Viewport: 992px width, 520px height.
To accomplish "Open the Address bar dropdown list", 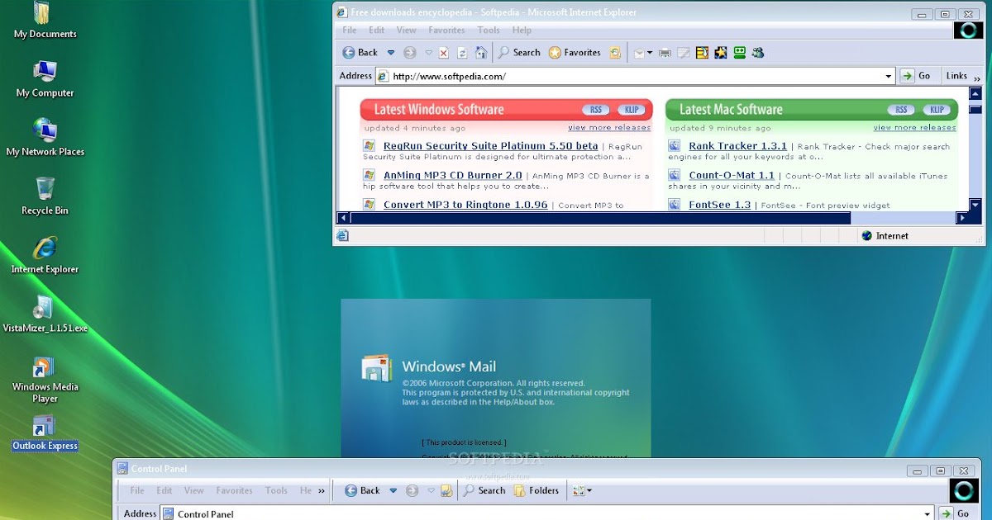I will click(889, 75).
